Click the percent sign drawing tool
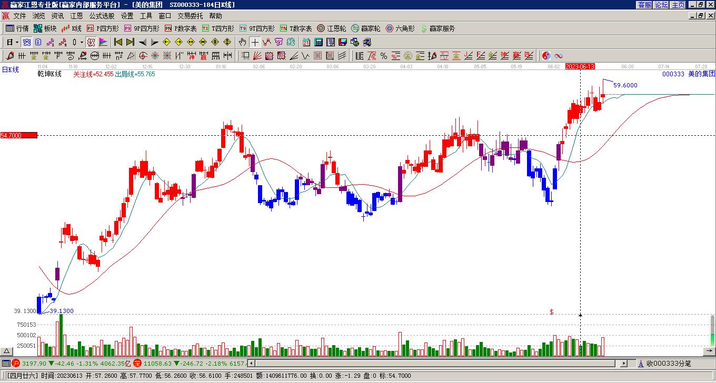This screenshot has height=383, width=716. click(x=384, y=56)
